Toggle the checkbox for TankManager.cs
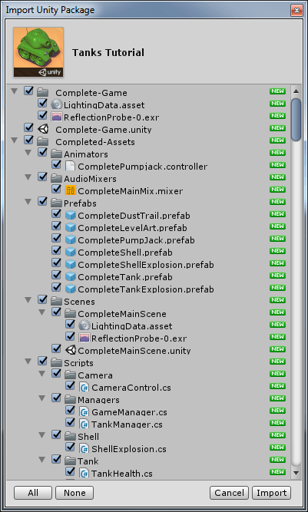The image size is (308, 512). (x=70, y=422)
